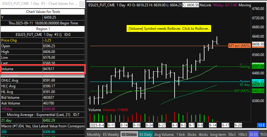
Task: Open the Avg Volume tab
Action: (x=164, y=135)
